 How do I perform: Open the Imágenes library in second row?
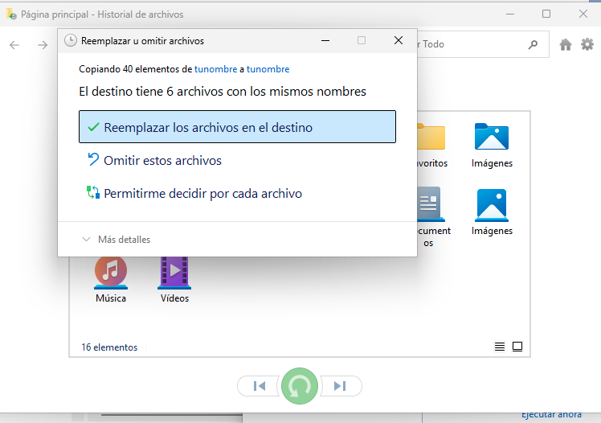click(492, 212)
